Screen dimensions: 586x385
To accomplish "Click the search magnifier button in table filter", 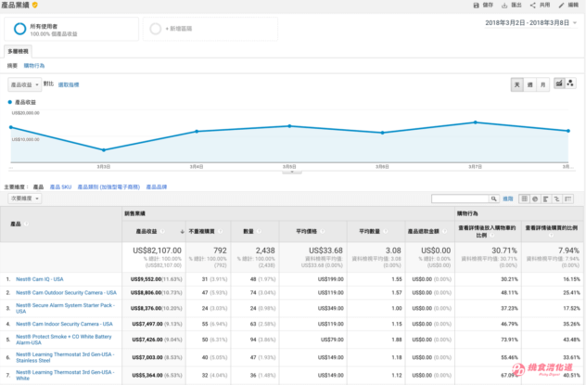I will point(494,199).
